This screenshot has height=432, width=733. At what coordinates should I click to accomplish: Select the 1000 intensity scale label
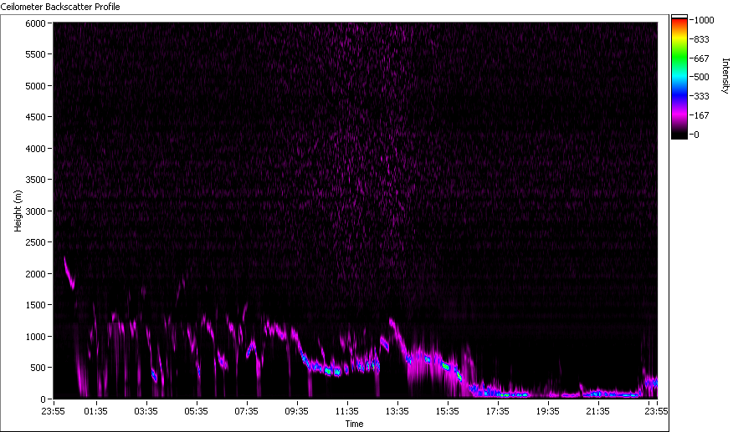click(x=704, y=20)
